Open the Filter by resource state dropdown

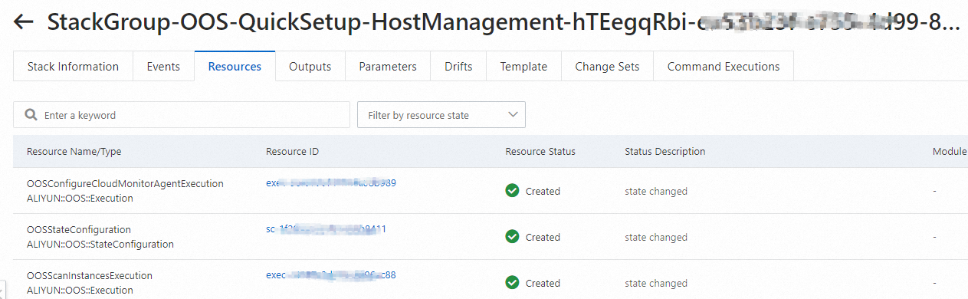click(441, 115)
